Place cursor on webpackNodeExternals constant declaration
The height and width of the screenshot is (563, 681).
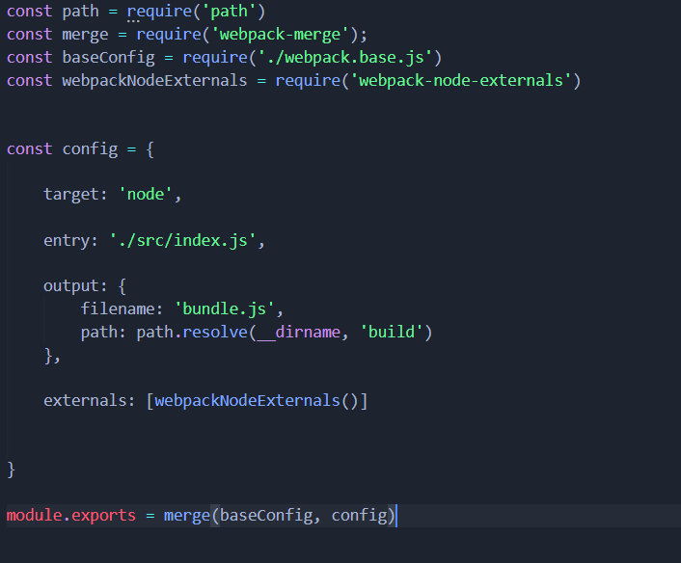click(154, 80)
